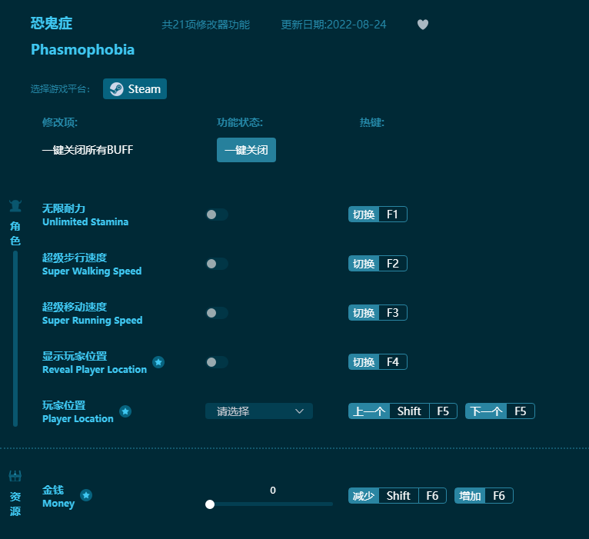This screenshot has width=589, height=539.
Task: Click the 减少 Shift F6 hotkey button
Action: 397,496
